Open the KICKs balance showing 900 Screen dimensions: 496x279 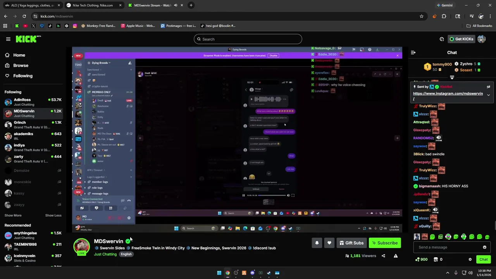tap(421, 260)
